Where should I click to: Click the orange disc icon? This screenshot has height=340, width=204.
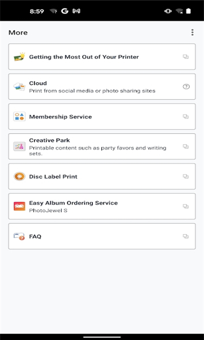coord(19,176)
